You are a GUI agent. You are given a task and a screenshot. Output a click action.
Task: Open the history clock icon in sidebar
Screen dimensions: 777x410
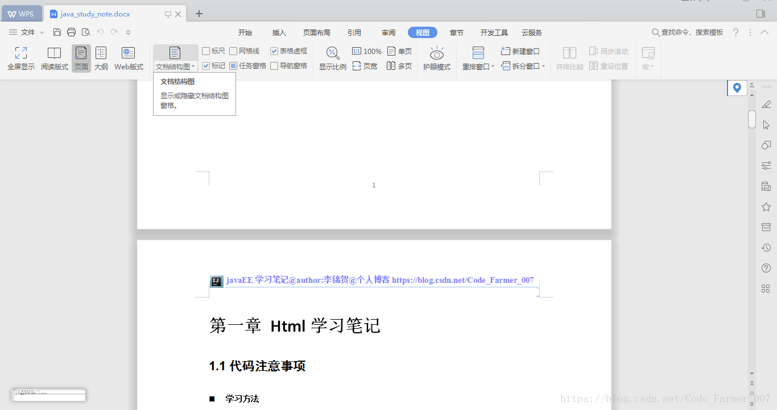[766, 248]
